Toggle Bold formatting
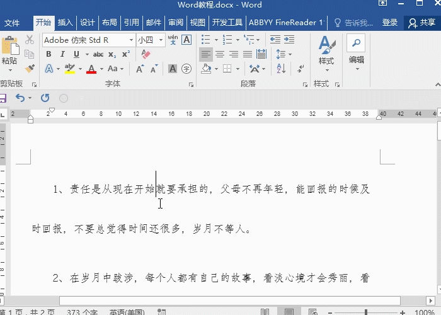Screen dimensions: 441x315 point(49,54)
